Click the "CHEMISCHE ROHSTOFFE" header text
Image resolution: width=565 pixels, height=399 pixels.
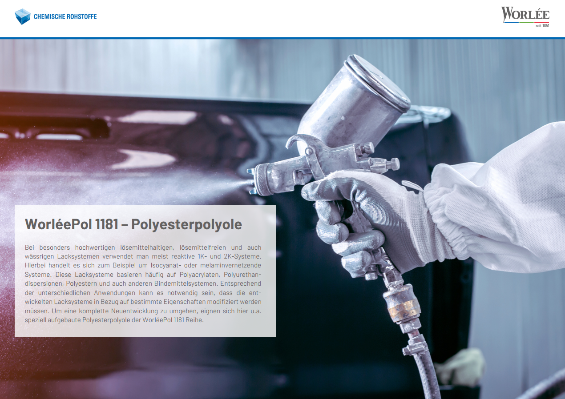point(65,17)
